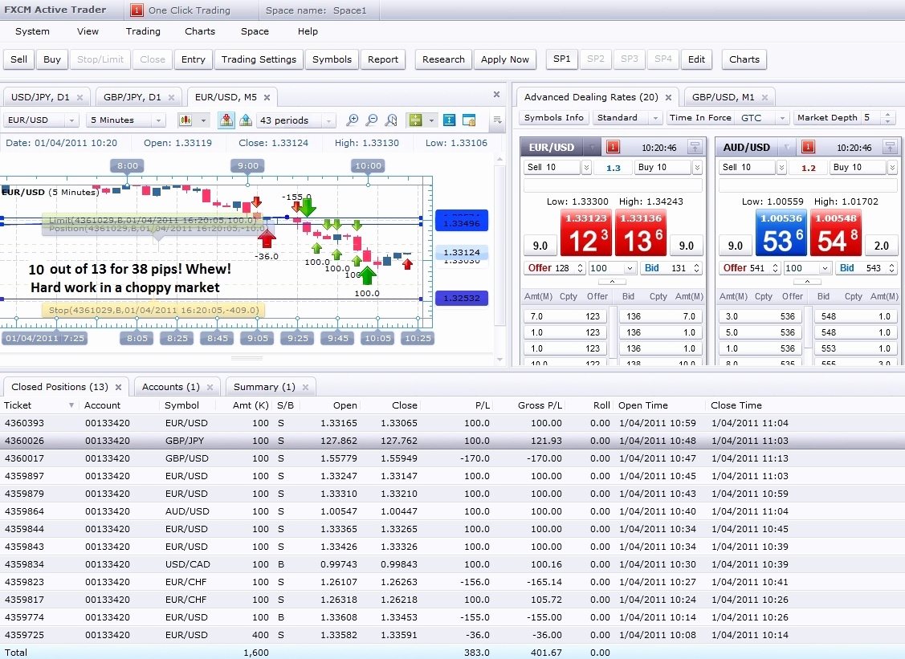Increase Market Depth with the up arrow
The image size is (905, 659).
pos(887,115)
